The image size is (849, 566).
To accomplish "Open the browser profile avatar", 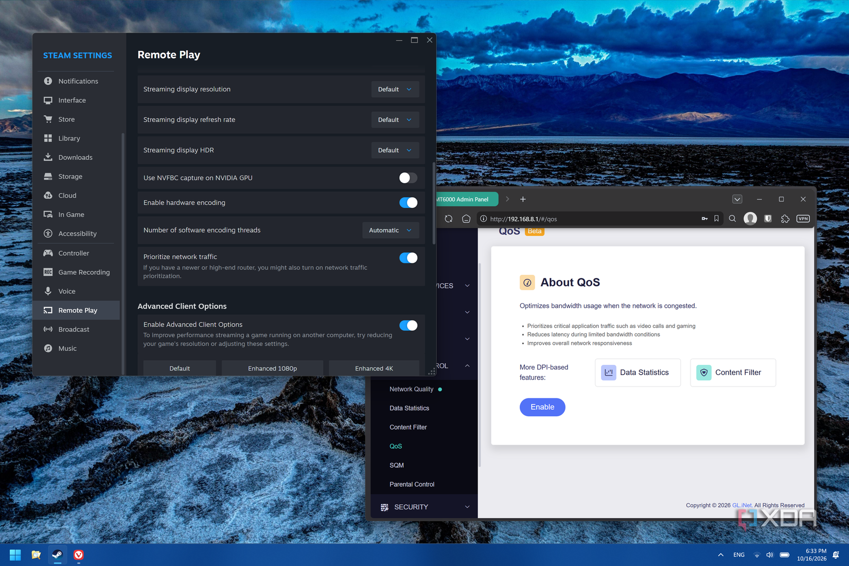I will pyautogui.click(x=750, y=219).
